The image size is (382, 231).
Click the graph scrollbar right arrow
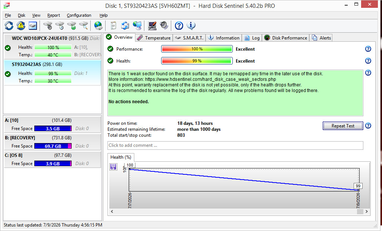(366, 212)
